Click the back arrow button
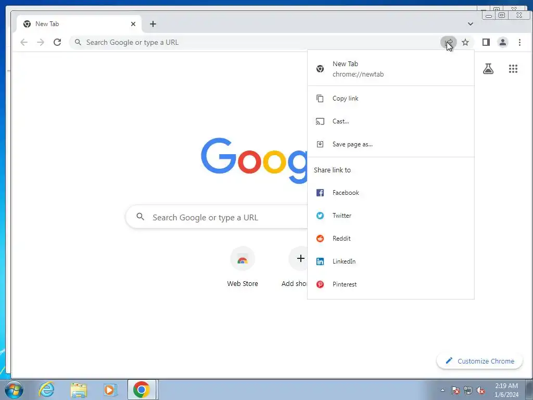533x400 pixels. coord(24,42)
